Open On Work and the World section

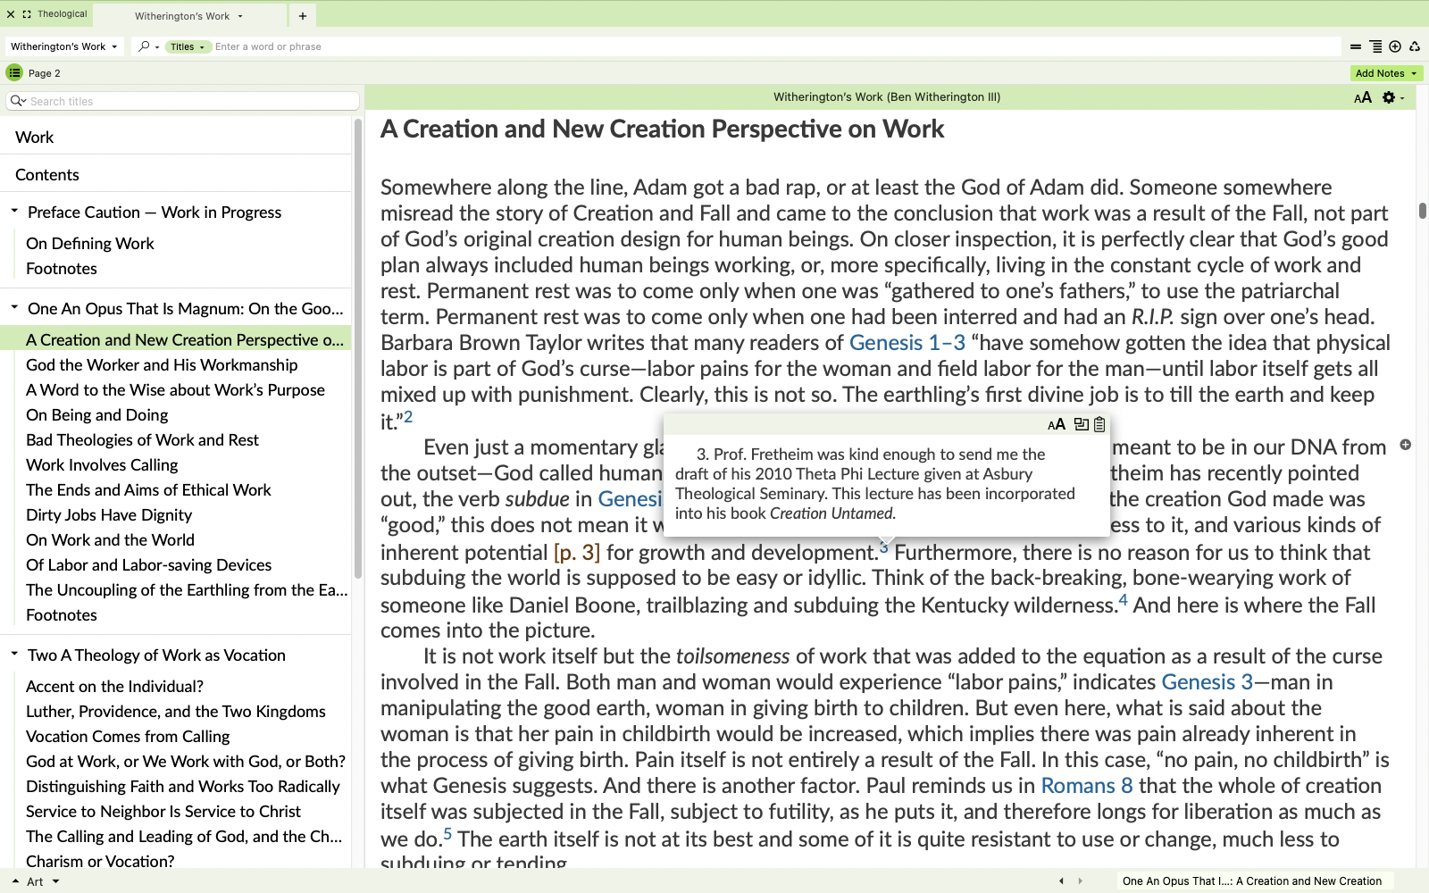tap(110, 540)
